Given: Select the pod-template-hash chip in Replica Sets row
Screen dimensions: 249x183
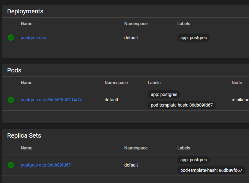Looking at the screenshot, I should (x=211, y=170).
